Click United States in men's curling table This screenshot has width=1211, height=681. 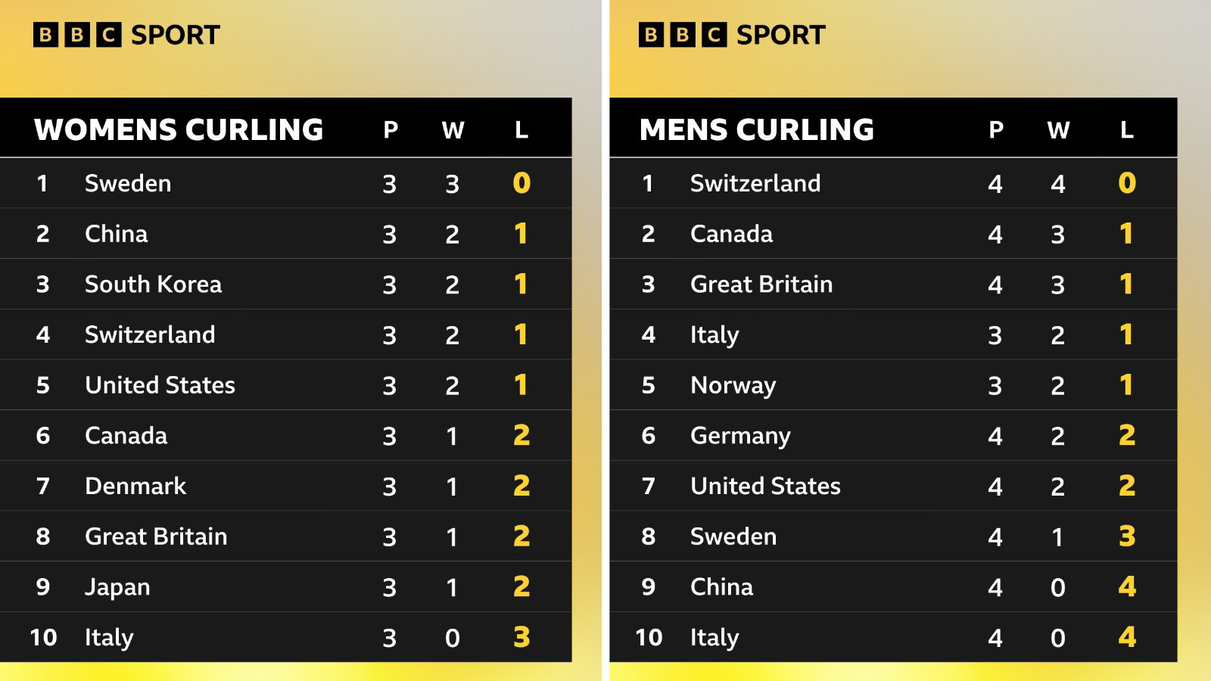click(765, 486)
